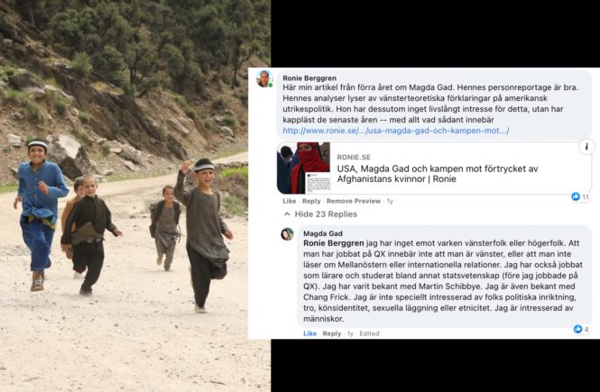
Task: Collapse replies with Hide 23 Replies chevron
Action: click(287, 214)
